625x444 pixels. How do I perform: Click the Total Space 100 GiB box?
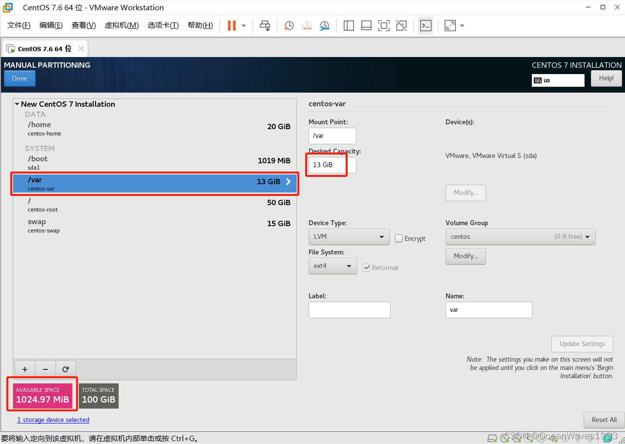[x=98, y=396]
